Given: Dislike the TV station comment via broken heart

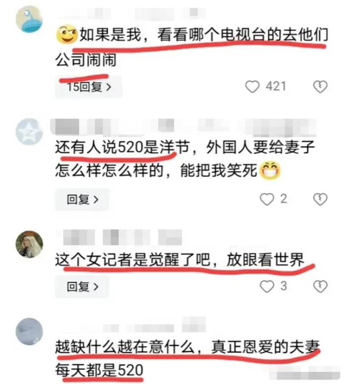Looking at the screenshot, I should [320, 87].
